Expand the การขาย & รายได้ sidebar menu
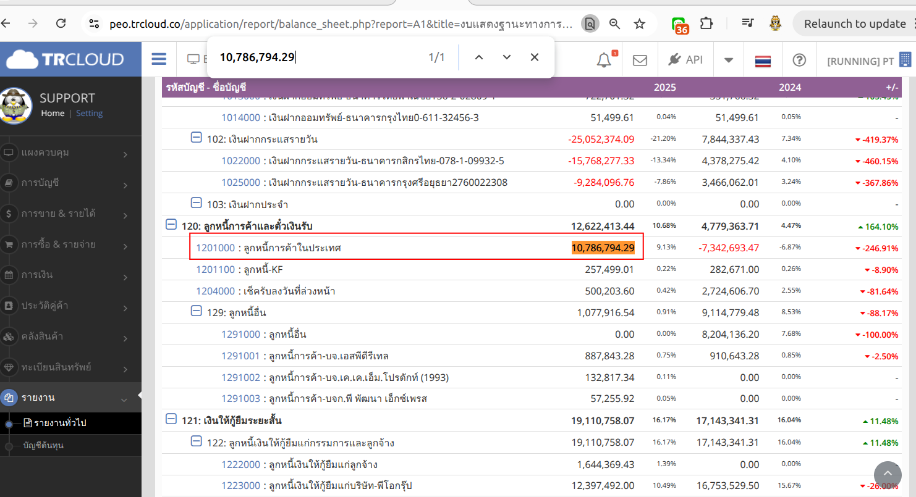Screen dimensions: 916x497 70,214
